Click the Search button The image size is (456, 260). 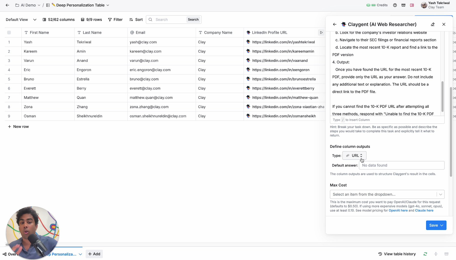pos(193,20)
